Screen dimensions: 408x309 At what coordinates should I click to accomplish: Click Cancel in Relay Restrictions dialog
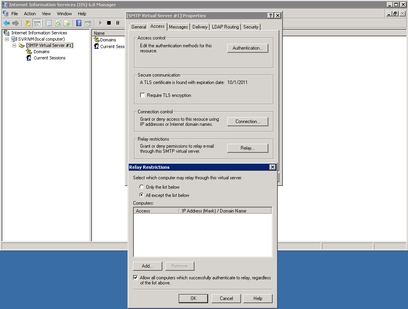(x=226, y=298)
